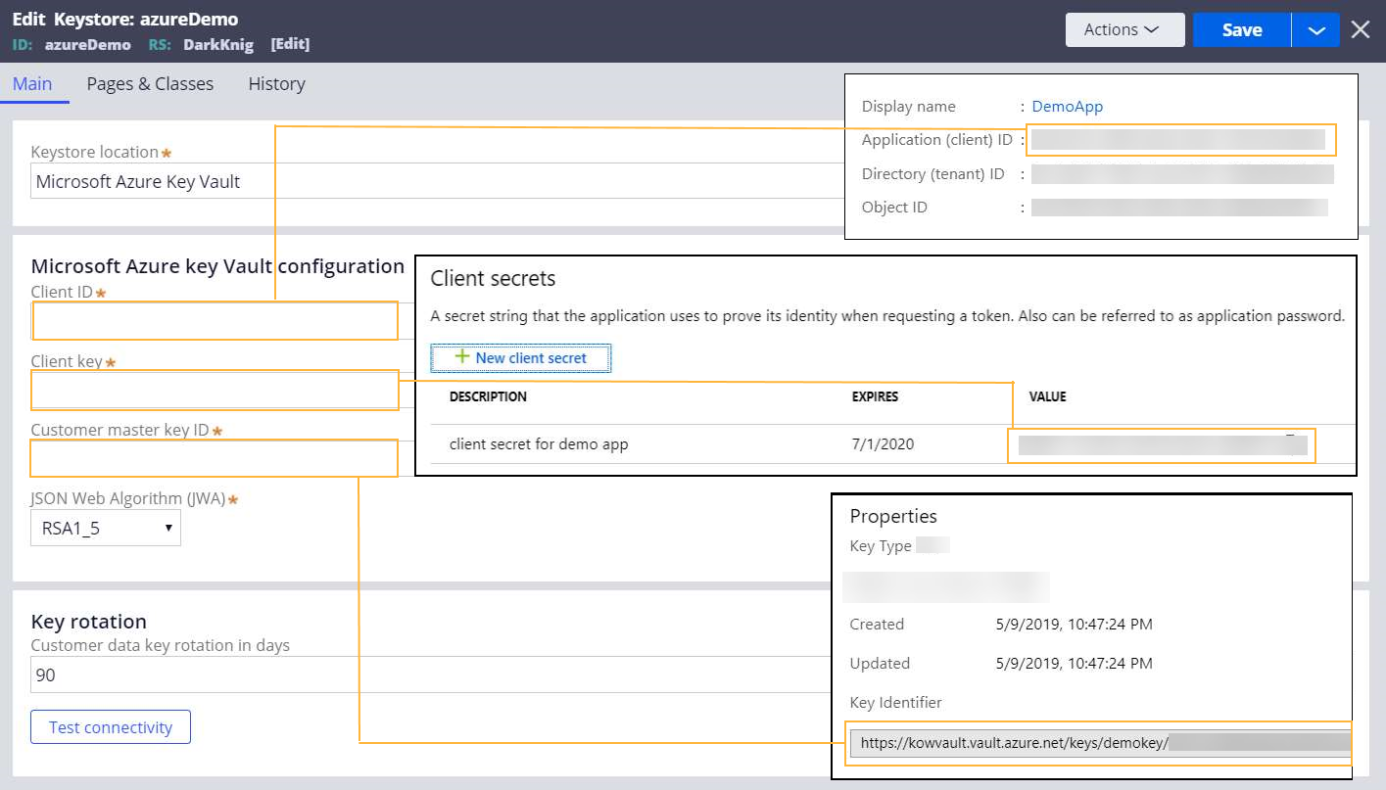The image size is (1386, 790).
Task: Open the Actions menu
Action: [x=1123, y=29]
